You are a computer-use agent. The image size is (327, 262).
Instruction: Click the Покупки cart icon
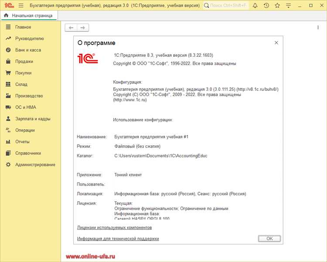[8, 73]
